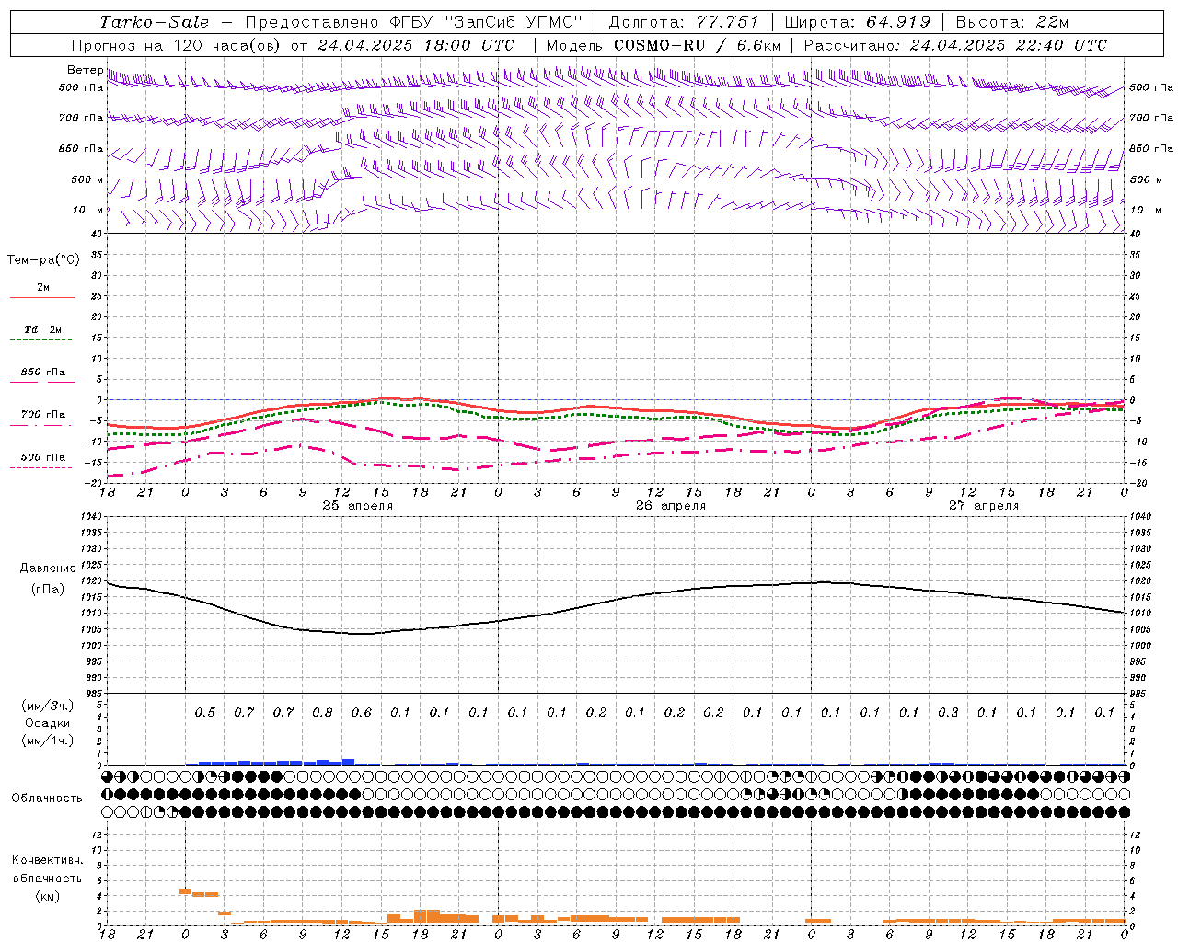Click the '25 апреля' date label

357,506
